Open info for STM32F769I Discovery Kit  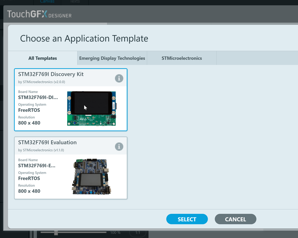[x=119, y=78]
